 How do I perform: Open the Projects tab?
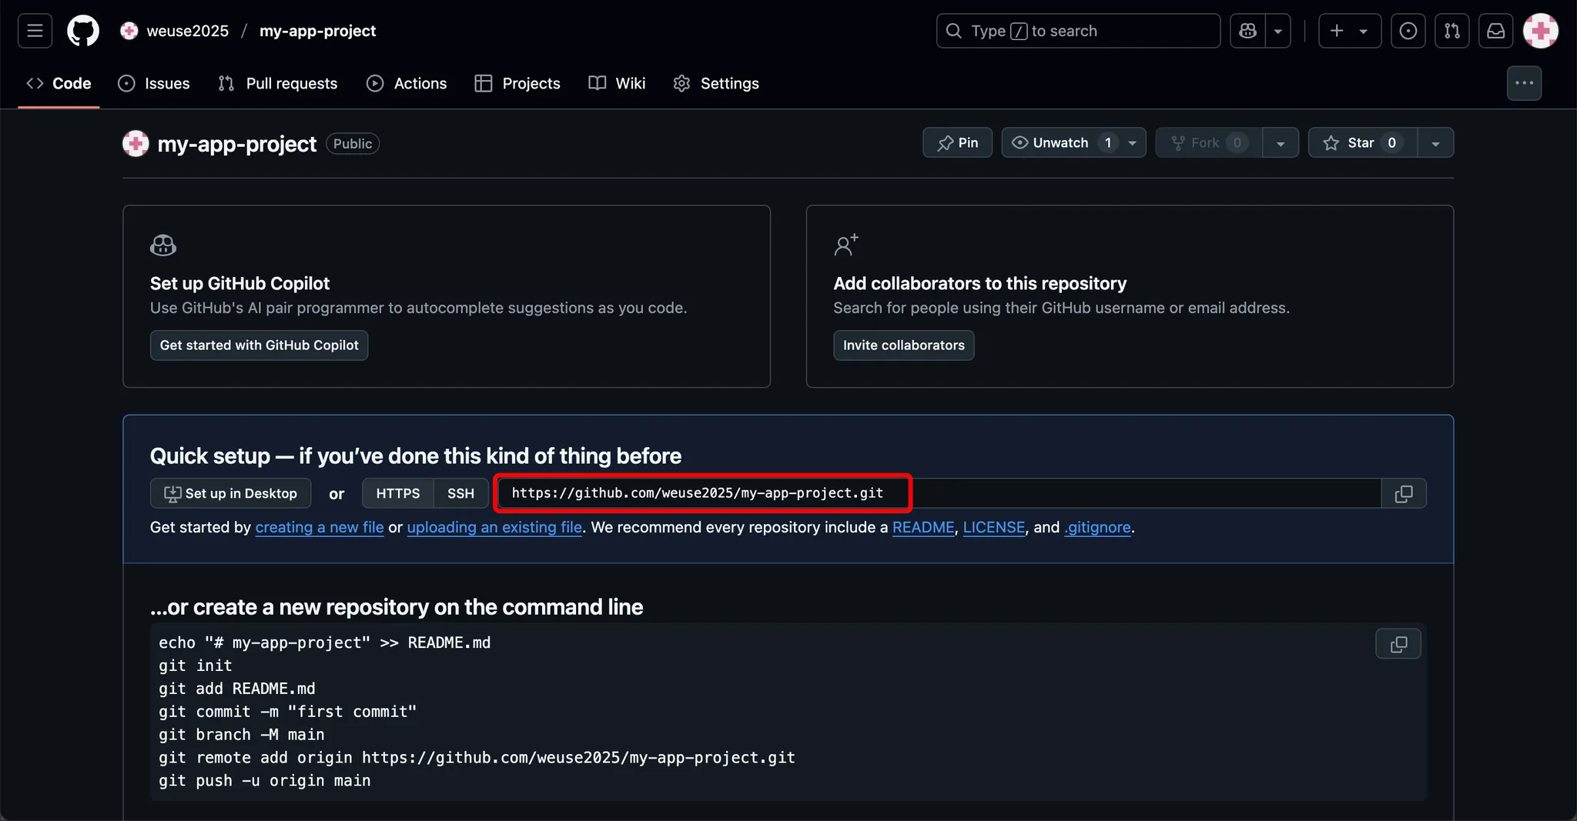[518, 83]
